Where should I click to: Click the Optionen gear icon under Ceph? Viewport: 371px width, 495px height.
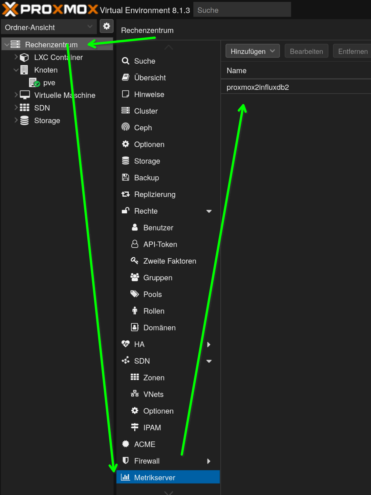click(x=125, y=144)
